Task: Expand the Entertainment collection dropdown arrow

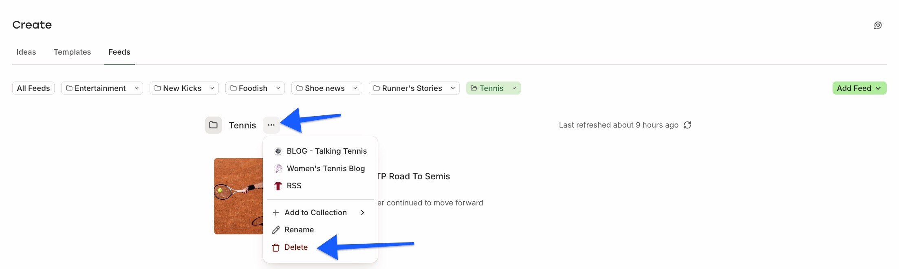Action: 137,88
